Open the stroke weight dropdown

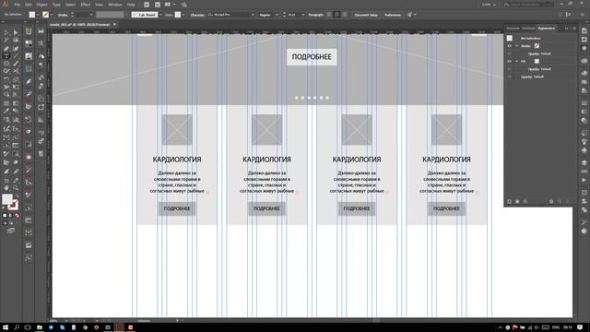tap(91, 15)
